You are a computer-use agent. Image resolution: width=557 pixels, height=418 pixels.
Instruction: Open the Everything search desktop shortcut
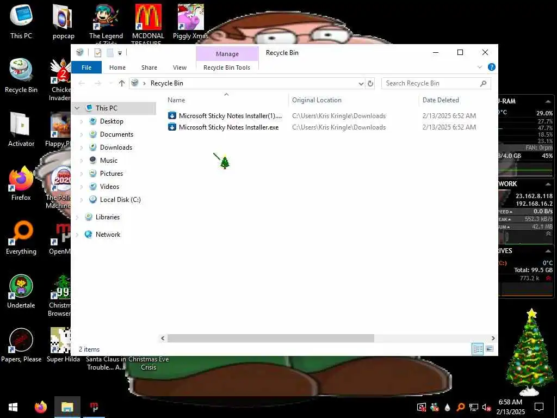[21, 237]
